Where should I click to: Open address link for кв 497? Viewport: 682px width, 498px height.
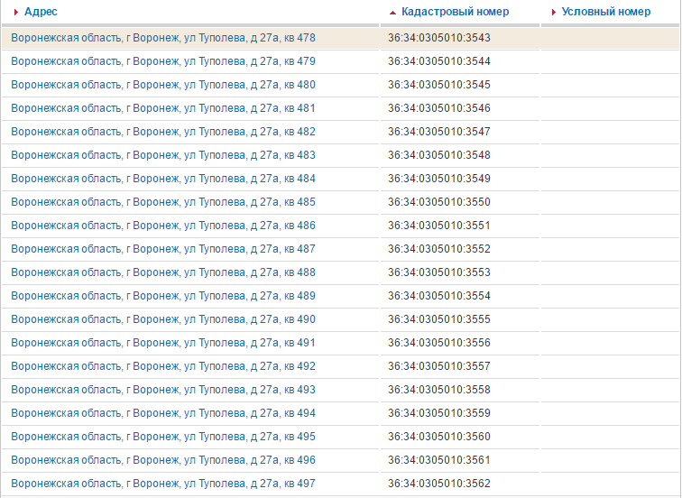[163, 484]
